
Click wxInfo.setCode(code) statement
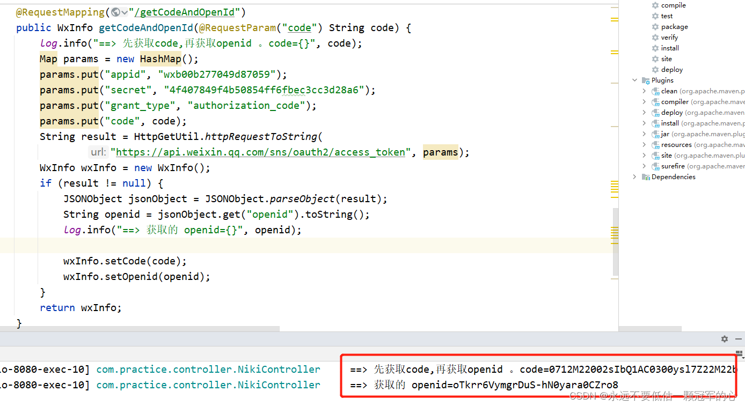click(x=125, y=261)
